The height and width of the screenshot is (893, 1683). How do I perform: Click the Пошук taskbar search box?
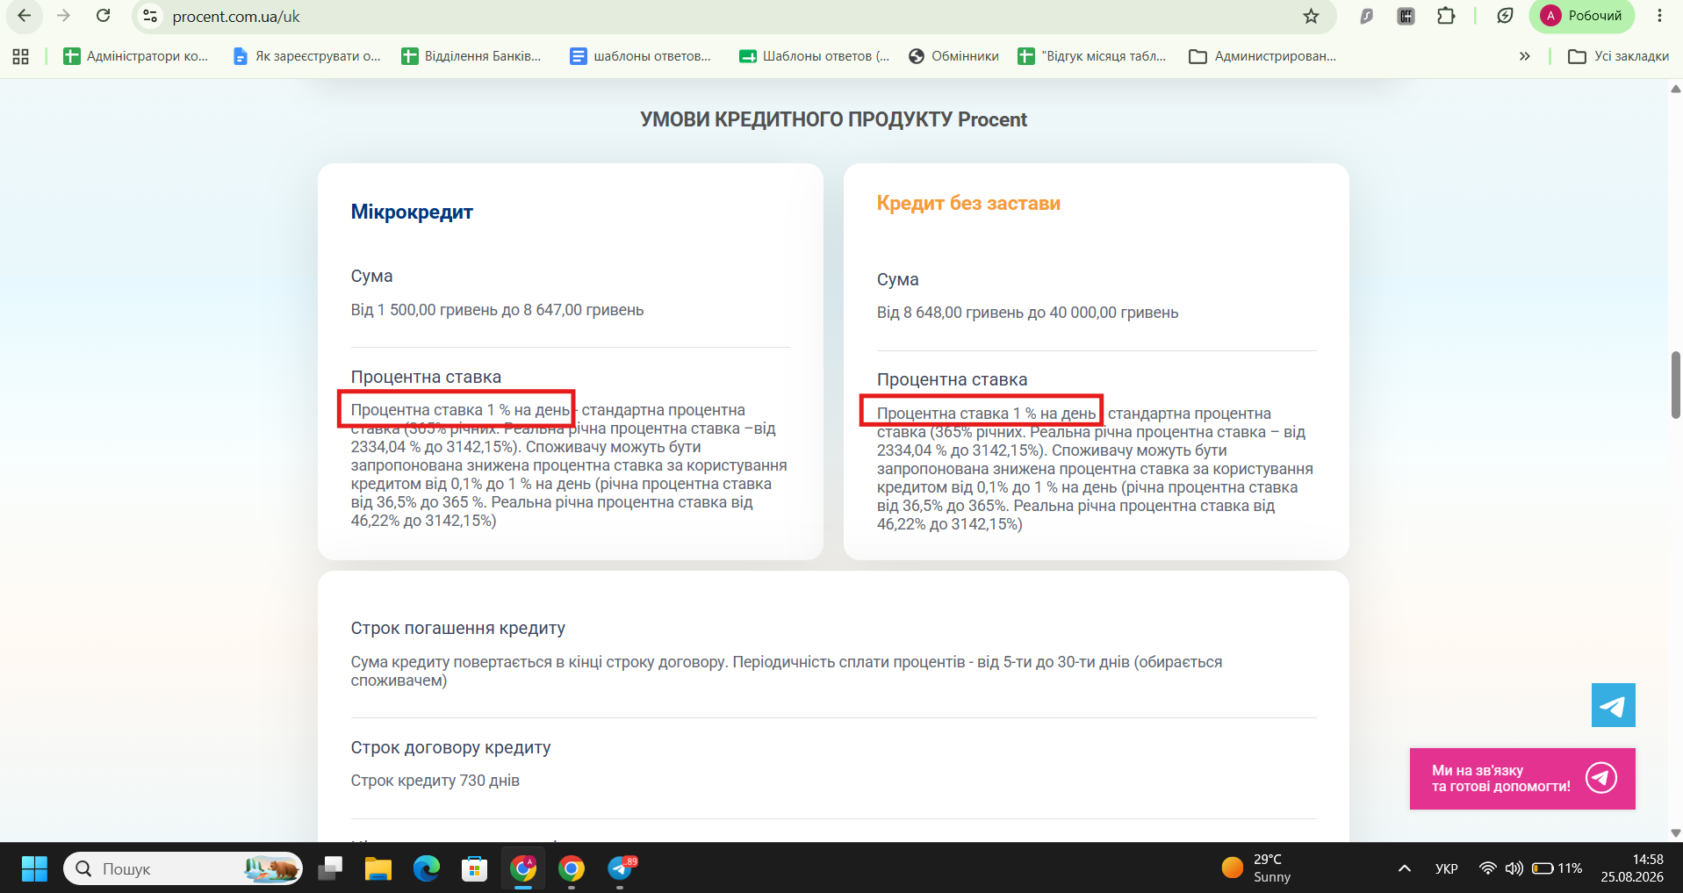click(183, 868)
